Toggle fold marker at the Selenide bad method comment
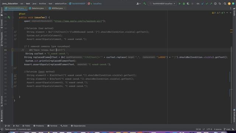The image size is (236, 133). 13,28
